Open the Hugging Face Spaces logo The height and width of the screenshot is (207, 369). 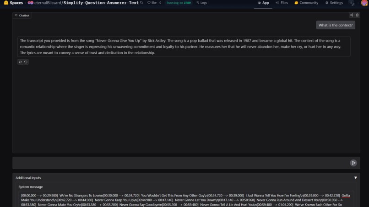click(x=13, y=3)
